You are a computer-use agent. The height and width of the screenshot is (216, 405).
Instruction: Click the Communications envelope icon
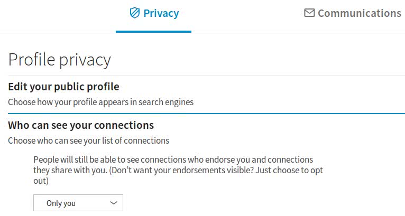click(309, 13)
